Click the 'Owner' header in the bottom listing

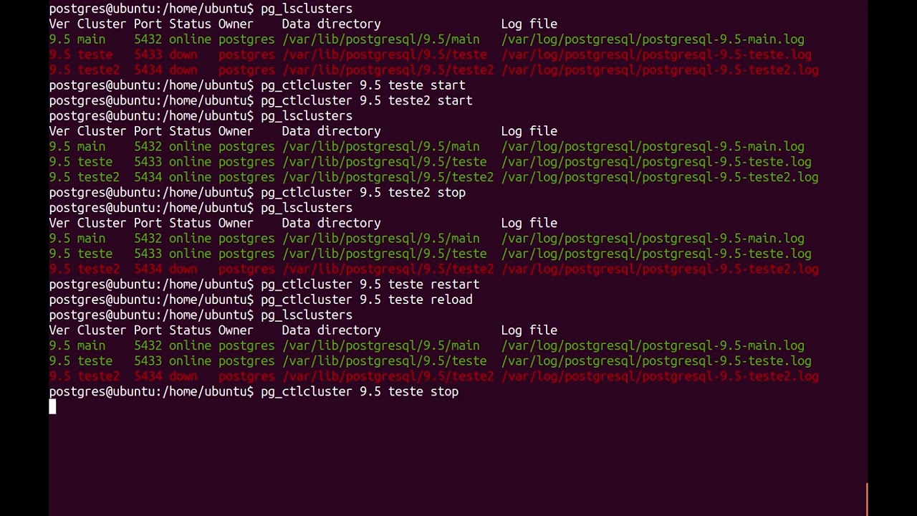tap(236, 330)
